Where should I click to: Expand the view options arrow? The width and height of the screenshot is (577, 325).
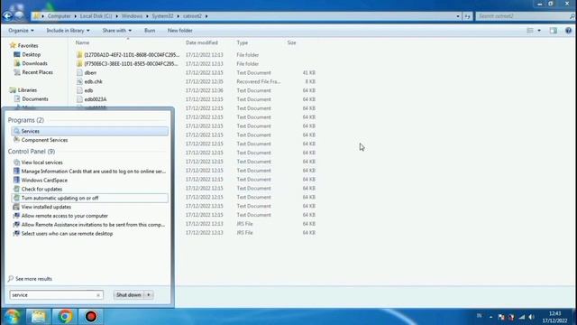click(x=539, y=31)
